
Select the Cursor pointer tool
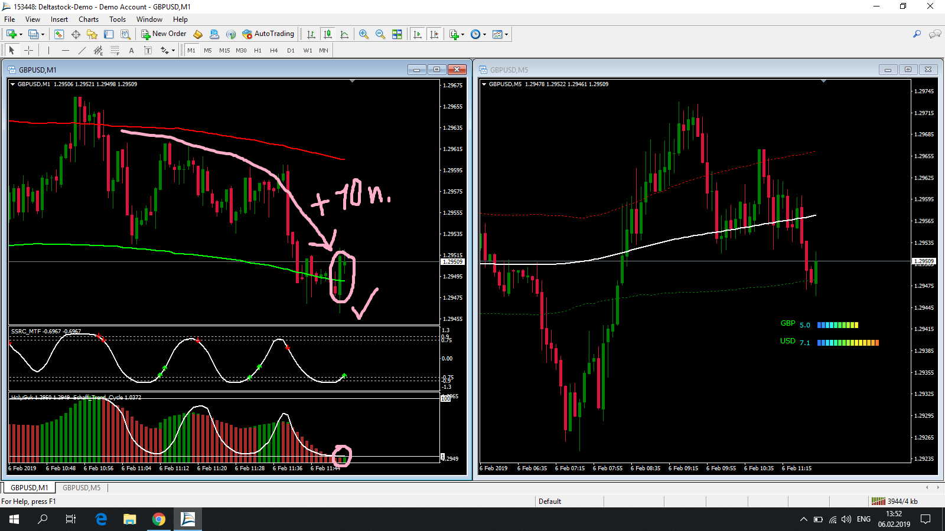pyautogui.click(x=12, y=51)
